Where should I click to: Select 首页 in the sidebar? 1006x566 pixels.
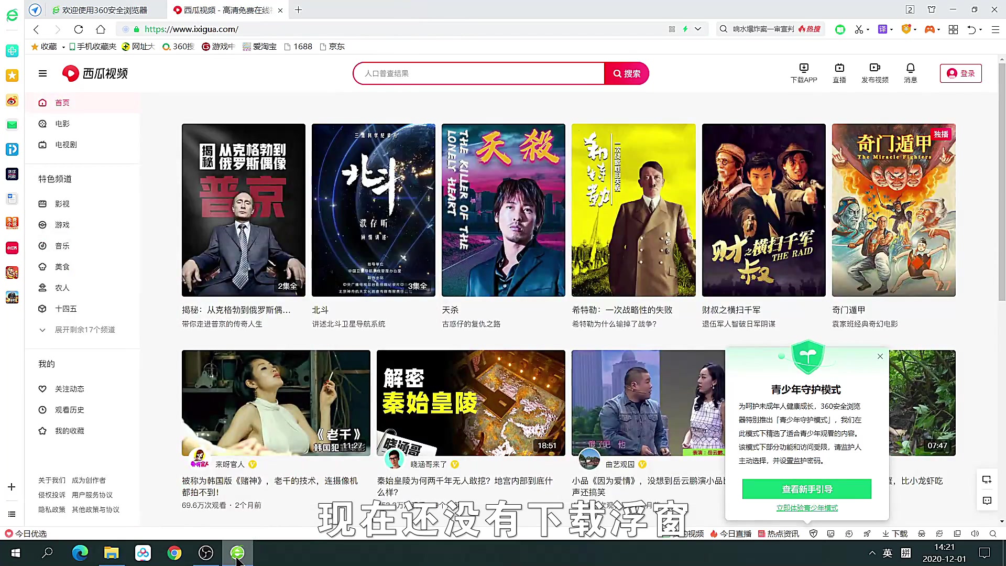click(83, 103)
